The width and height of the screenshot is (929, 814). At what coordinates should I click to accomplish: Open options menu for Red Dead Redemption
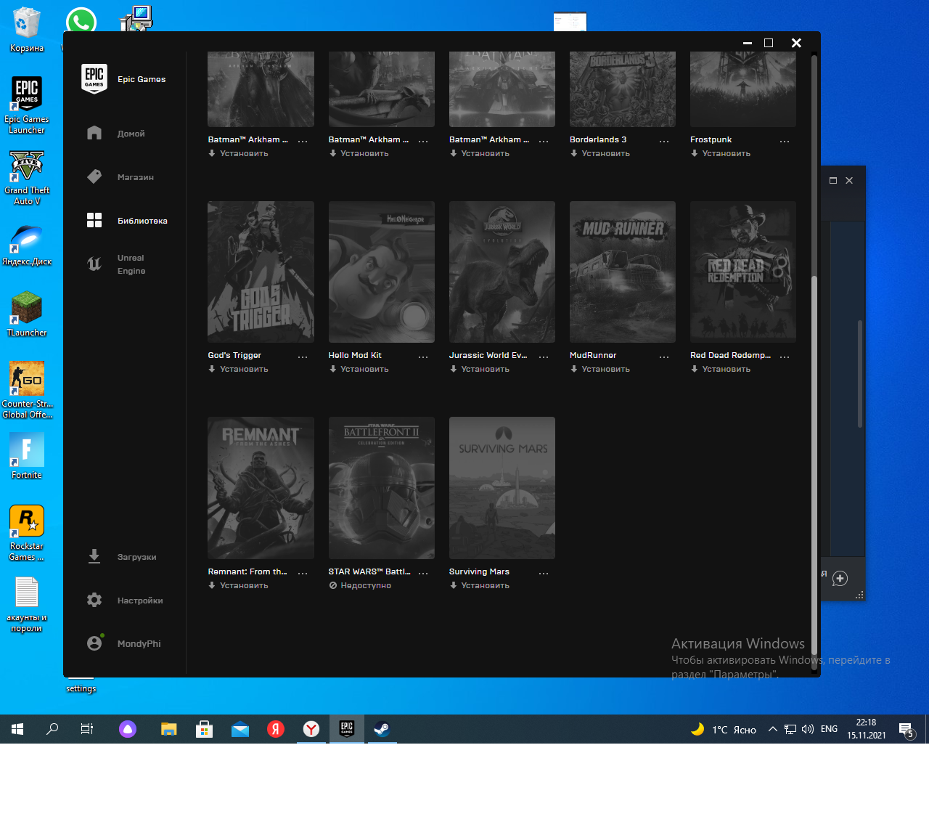coord(785,357)
